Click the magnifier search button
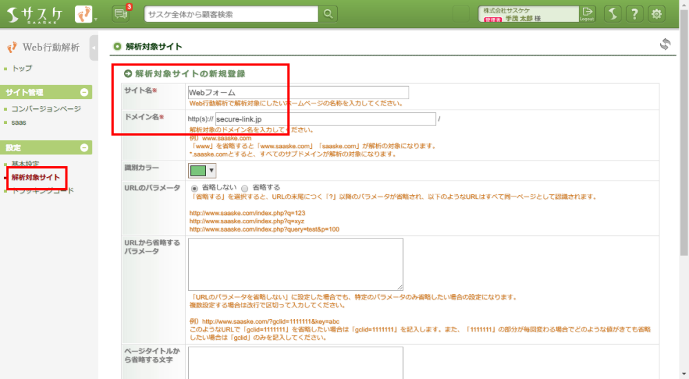Viewport: 689px width, 379px height. [329, 14]
